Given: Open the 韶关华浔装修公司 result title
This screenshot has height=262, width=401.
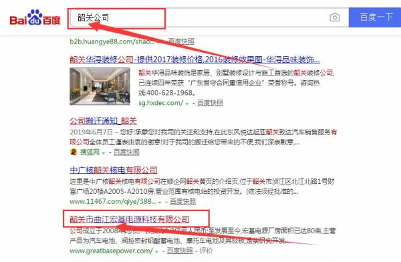Looking at the screenshot, I should (x=194, y=59).
